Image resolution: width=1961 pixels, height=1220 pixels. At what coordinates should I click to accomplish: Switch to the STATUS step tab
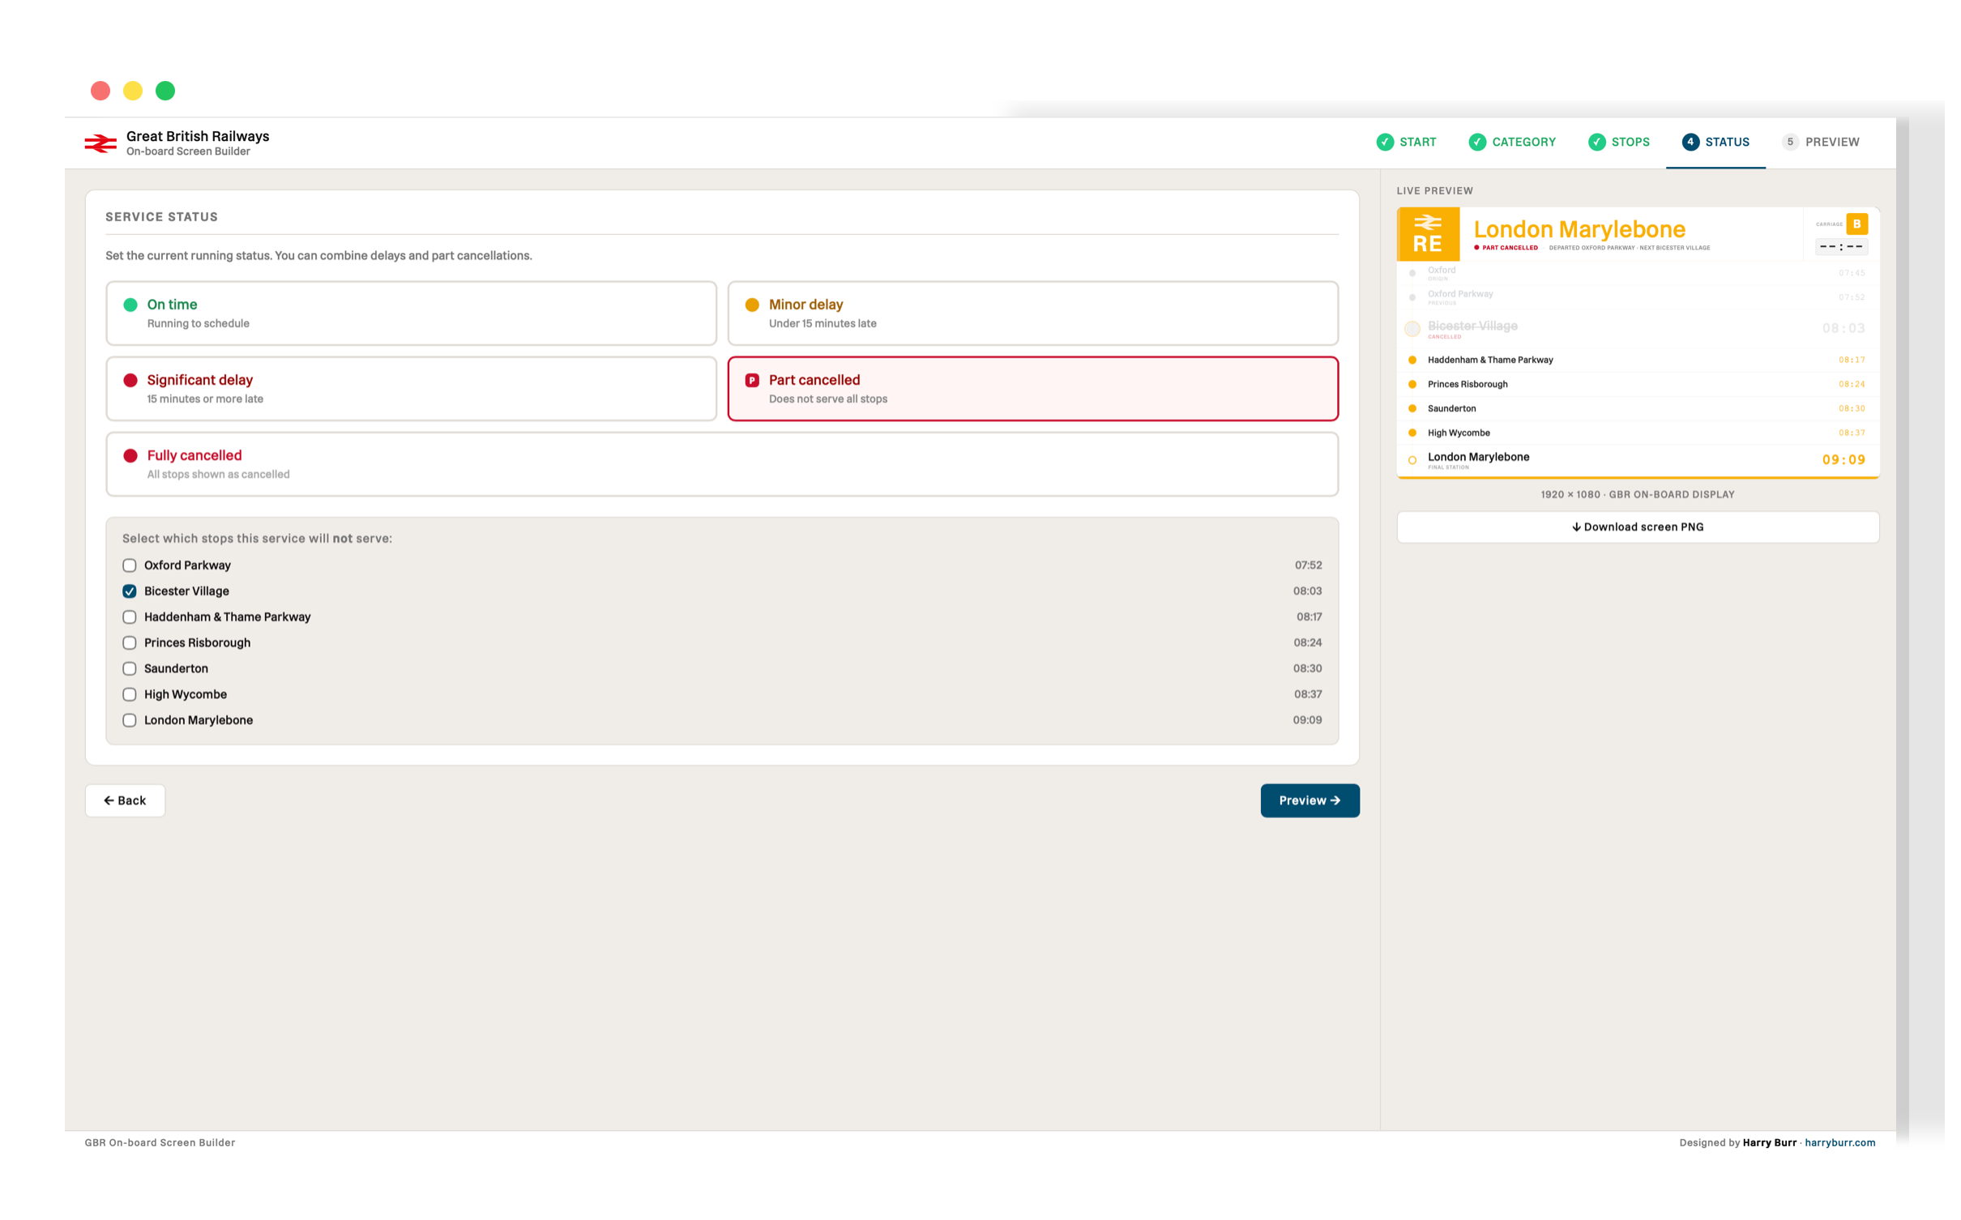1715,142
